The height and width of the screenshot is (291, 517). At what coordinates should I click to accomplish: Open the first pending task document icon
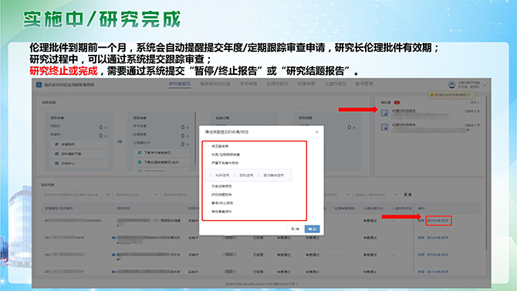(384, 113)
